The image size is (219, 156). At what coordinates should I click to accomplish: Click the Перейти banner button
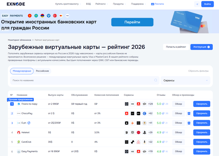(132, 22)
